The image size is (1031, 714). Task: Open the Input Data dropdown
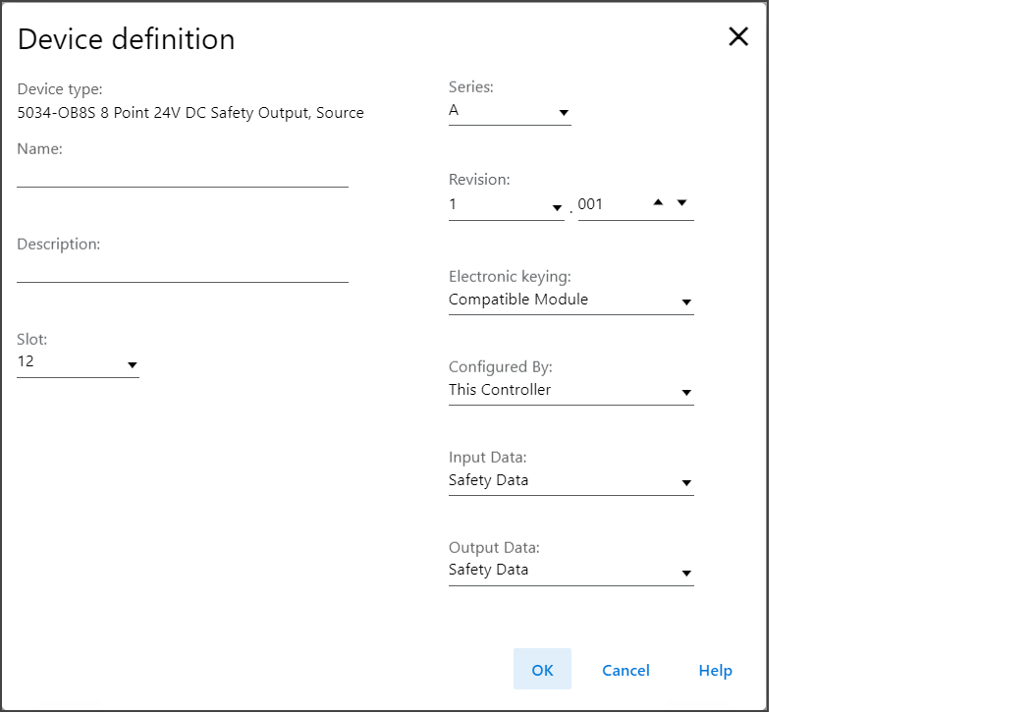point(570,481)
